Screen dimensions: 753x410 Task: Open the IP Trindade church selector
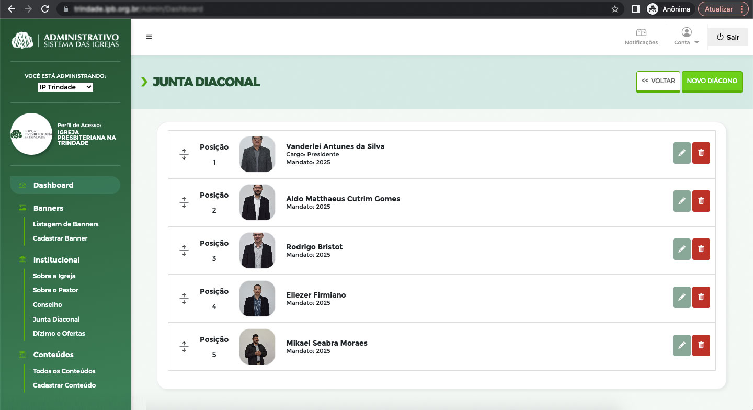point(65,87)
